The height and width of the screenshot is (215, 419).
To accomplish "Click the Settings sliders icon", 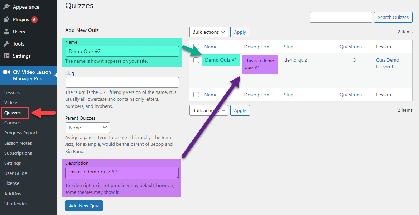I will [x=6, y=56].
